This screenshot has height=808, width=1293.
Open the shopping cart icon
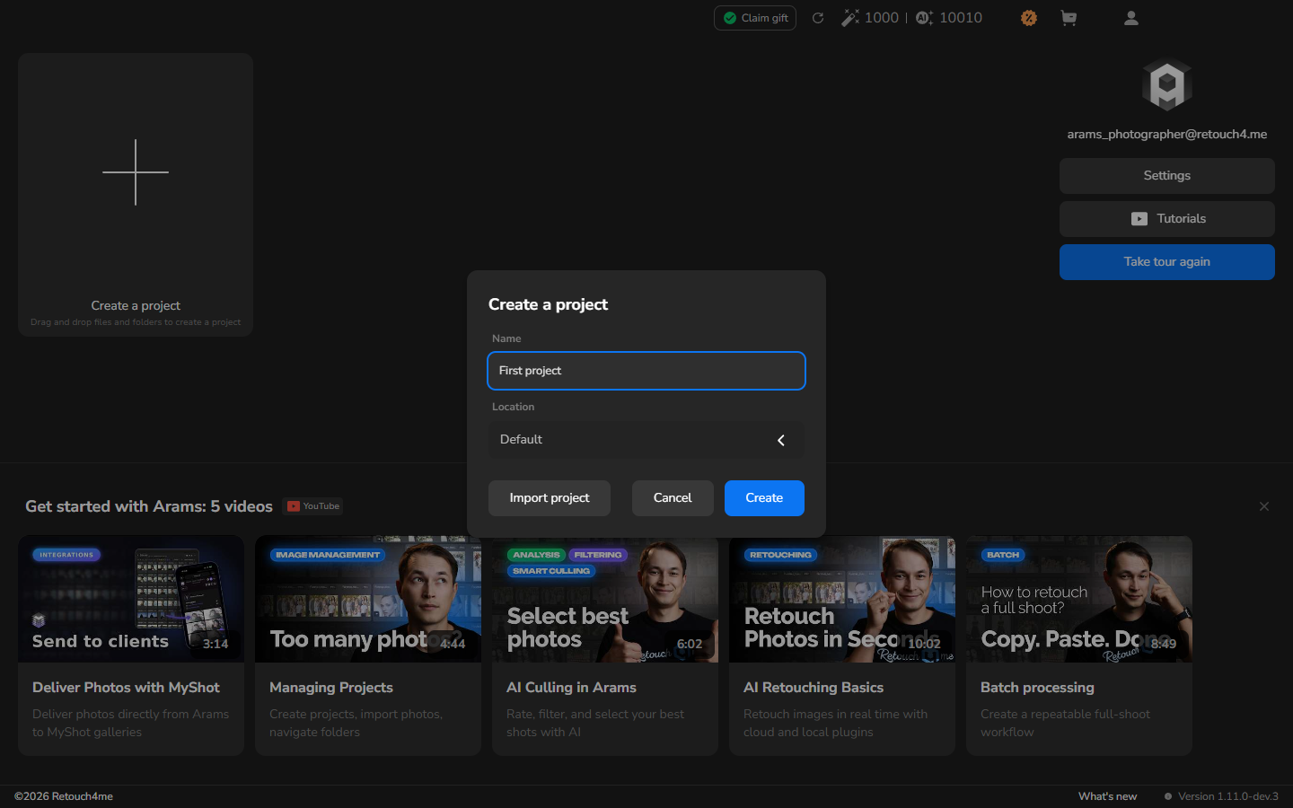pos(1069,18)
